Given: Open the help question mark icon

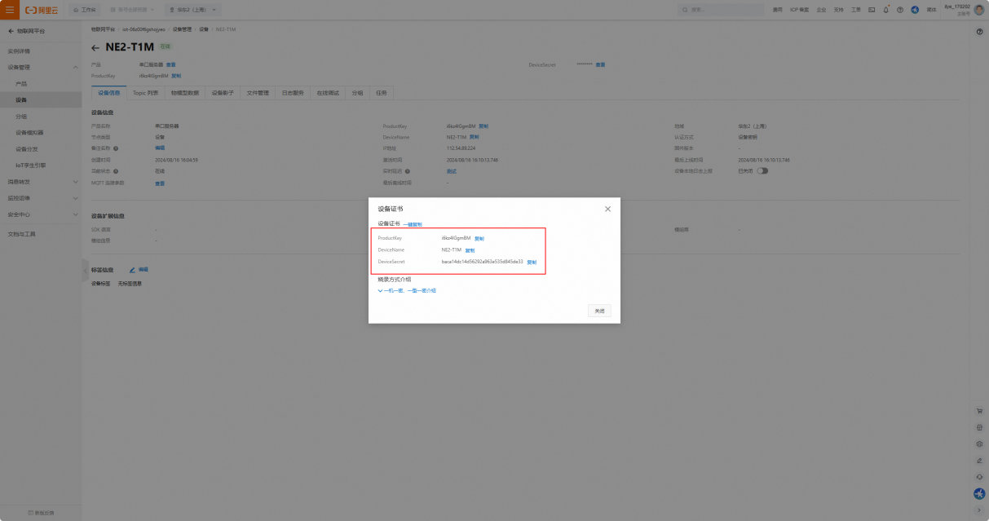Looking at the screenshot, I should [x=900, y=10].
